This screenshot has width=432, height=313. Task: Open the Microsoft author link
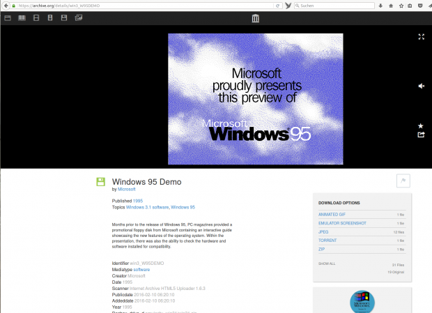coord(126,190)
